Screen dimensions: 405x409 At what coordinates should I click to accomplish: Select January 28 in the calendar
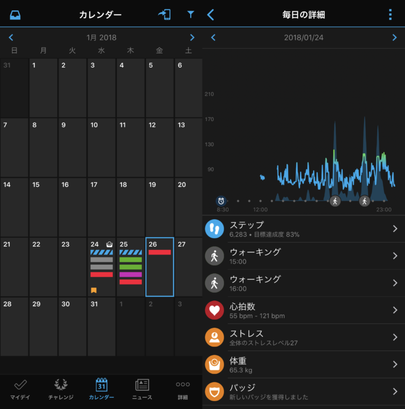click(x=14, y=327)
